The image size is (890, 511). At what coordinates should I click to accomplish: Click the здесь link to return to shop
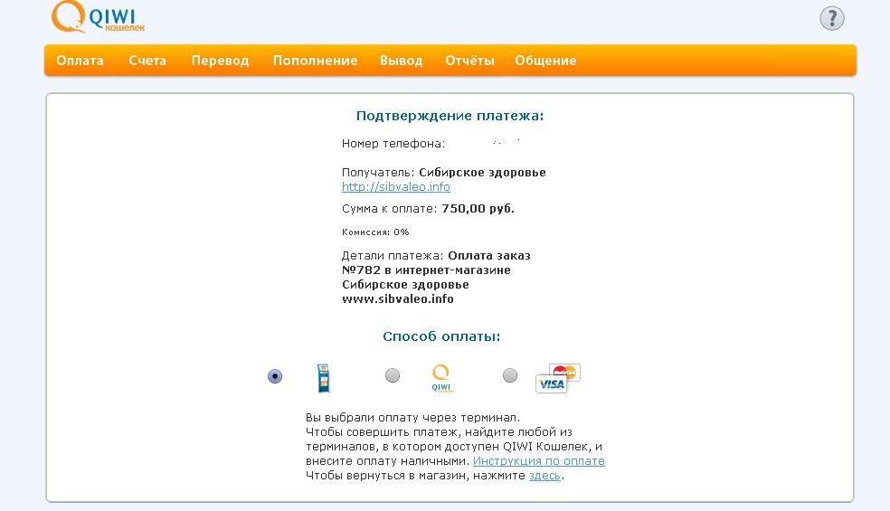[x=544, y=476]
